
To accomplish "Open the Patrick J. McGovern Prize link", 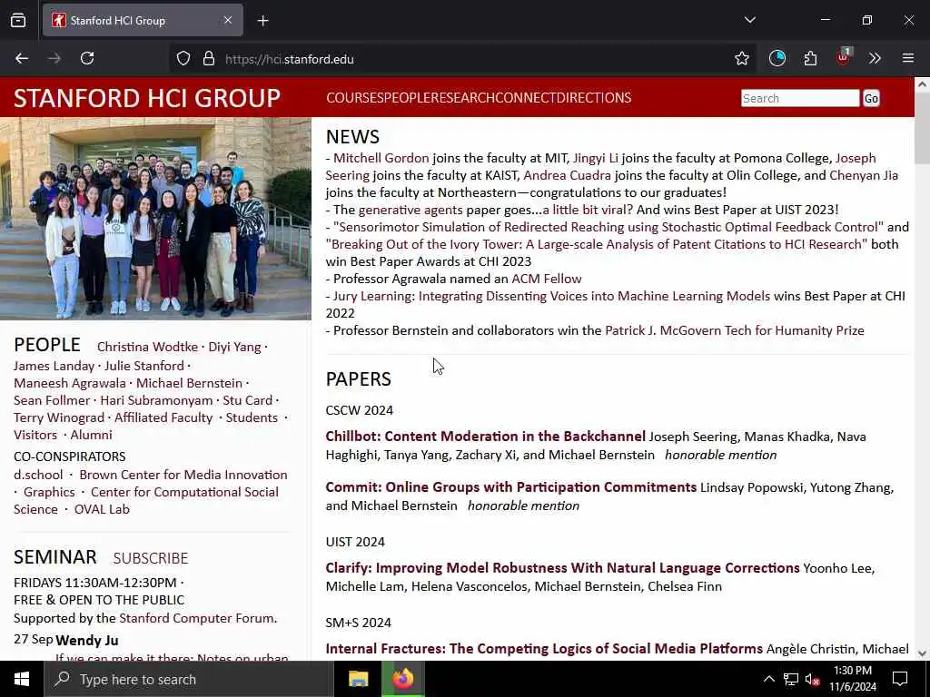I will pyautogui.click(x=734, y=330).
